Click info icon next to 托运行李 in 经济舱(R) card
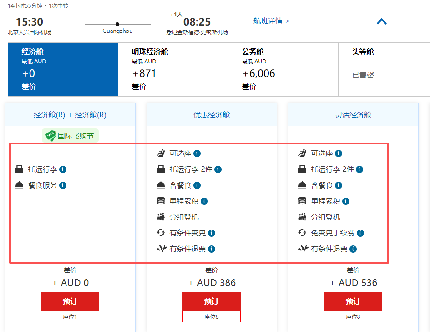430x332 pixels. coord(63,169)
